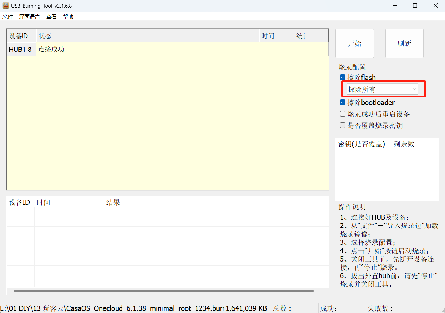Screen dimensions: 445x313
Task: Click the horizontal scrollbar in results list
Action: 164,291
